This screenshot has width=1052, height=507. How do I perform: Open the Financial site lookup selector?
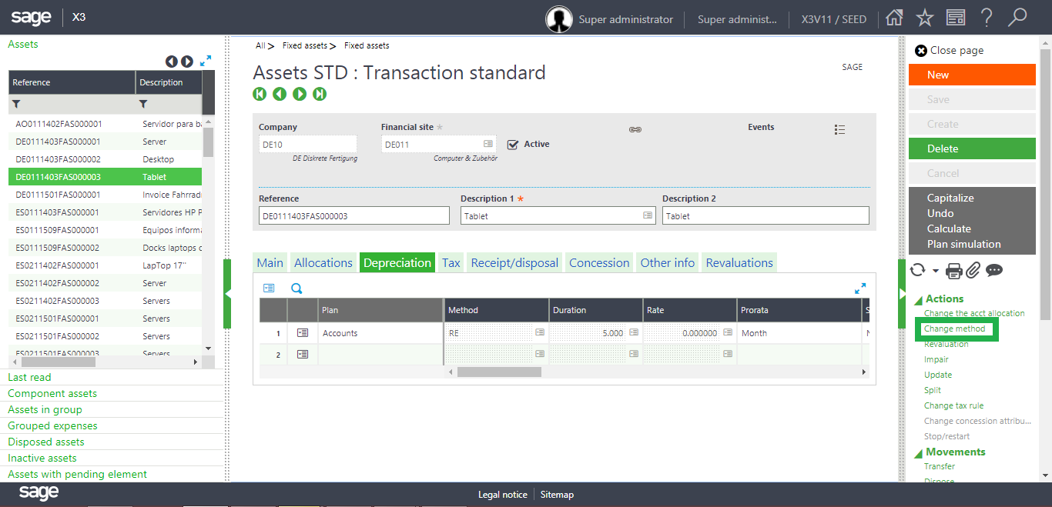[487, 143]
